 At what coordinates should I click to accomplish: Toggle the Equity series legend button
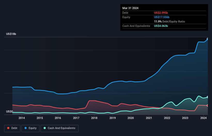click(x=30, y=128)
